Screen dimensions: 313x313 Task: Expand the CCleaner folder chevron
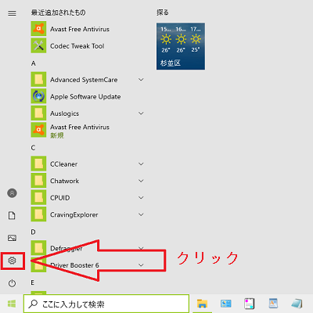[x=141, y=164]
